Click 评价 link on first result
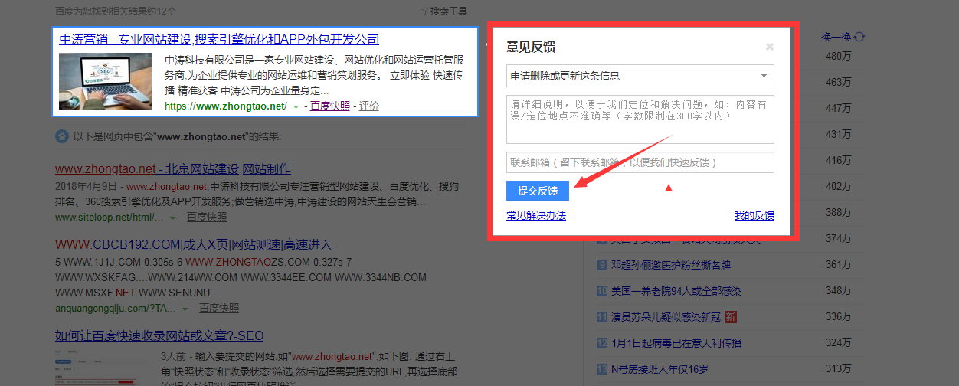The height and width of the screenshot is (386, 959). 369,106
